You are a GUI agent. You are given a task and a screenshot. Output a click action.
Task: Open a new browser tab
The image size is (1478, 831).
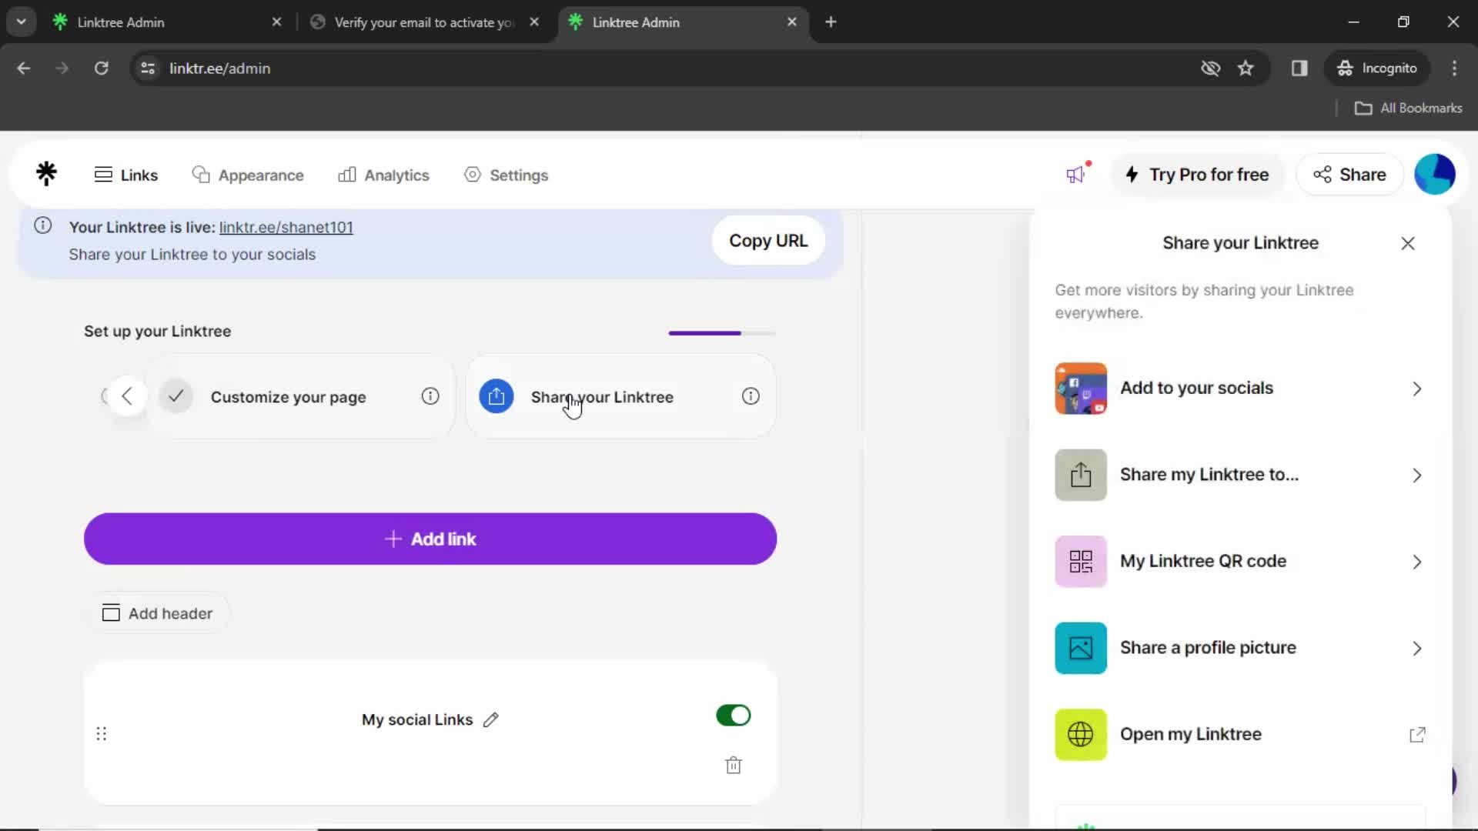831,22
